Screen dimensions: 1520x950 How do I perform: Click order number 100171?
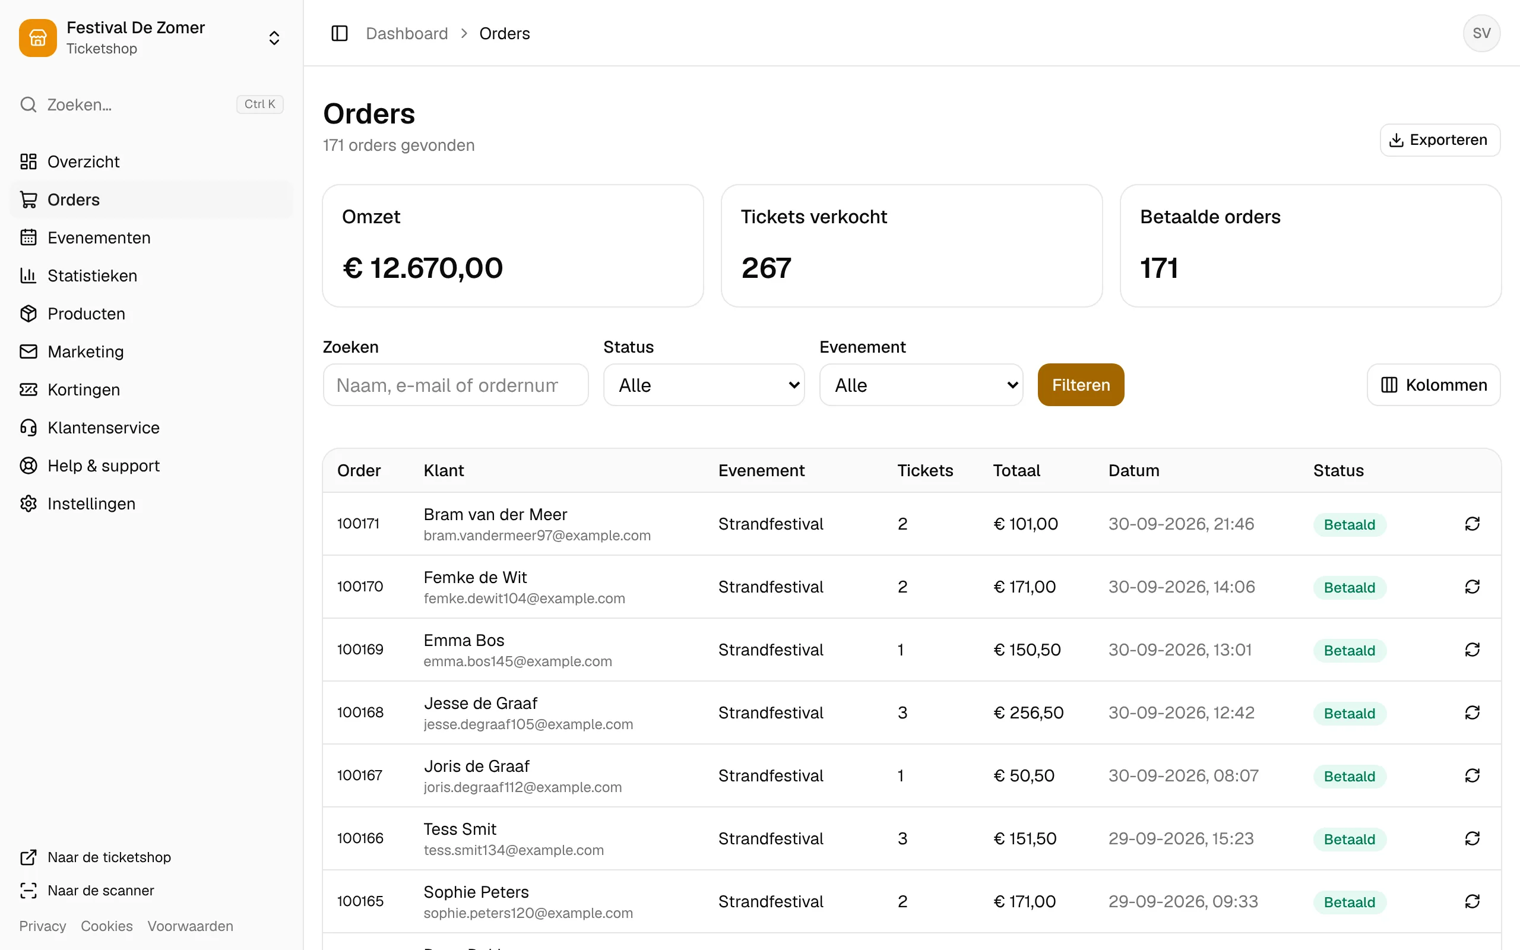(358, 523)
